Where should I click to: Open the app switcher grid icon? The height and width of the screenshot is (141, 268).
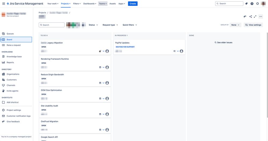coord(3,3)
